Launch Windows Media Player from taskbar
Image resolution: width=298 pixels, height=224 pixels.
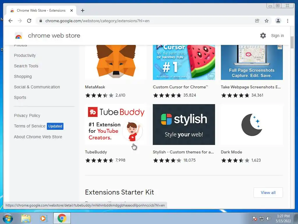[43, 218]
